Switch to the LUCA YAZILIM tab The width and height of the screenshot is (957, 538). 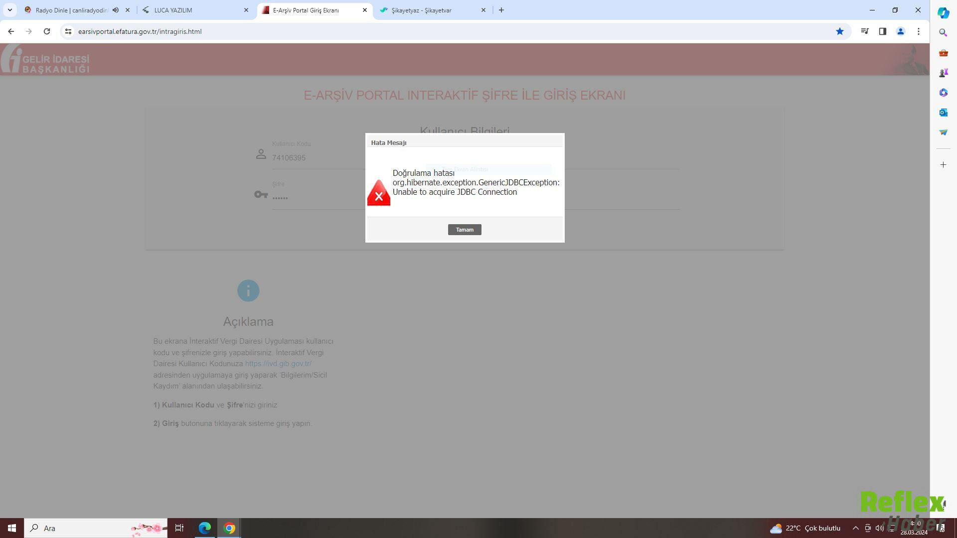173,10
